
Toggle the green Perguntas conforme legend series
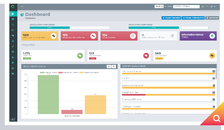pos(49,72)
